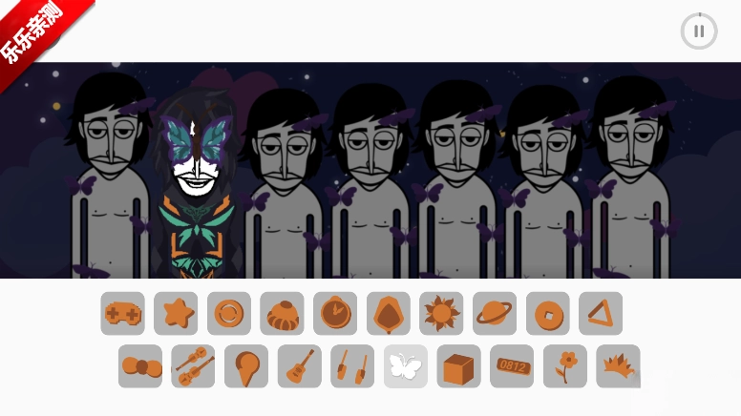Select the orange cube sound icon
The height and width of the screenshot is (416, 741).
(459, 366)
